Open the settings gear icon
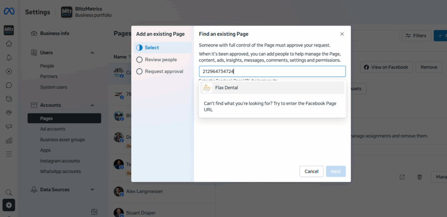 click(x=9, y=205)
